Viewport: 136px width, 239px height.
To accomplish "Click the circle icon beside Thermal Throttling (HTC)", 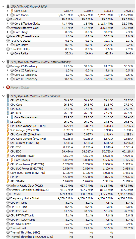I will pyautogui.click(x=8, y=232).
